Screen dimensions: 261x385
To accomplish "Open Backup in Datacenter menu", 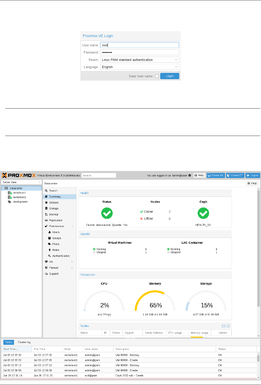I will [x=54, y=214].
